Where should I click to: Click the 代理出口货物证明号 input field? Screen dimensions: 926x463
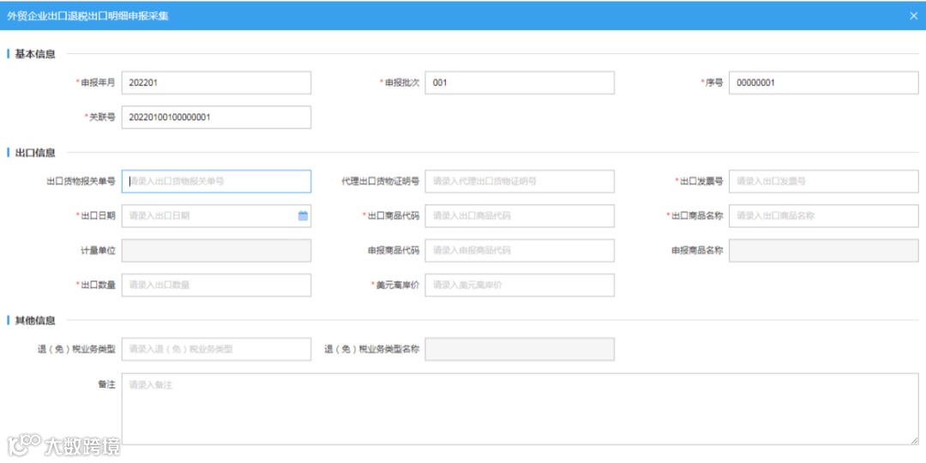[520, 181]
